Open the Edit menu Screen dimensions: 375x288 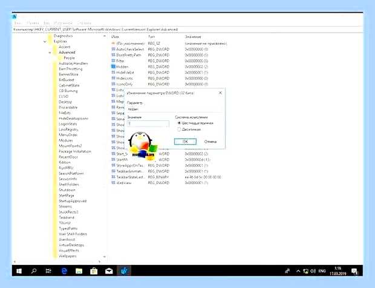coord(33,23)
